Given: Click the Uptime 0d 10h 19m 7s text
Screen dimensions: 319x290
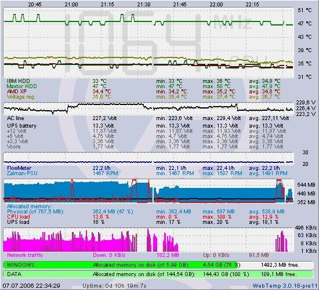Looking at the screenshot, I should click(114, 286).
